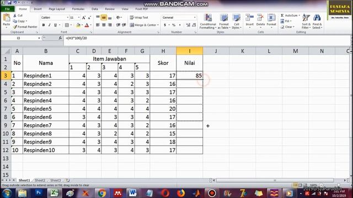Click the Windows Start button
Image resolution: width=353 pixels, height=198 pixels.
(7, 193)
